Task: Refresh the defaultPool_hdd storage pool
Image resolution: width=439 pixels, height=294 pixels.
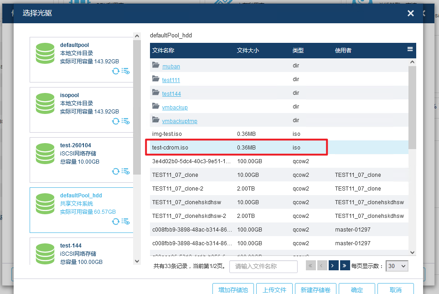Action: tap(116, 222)
